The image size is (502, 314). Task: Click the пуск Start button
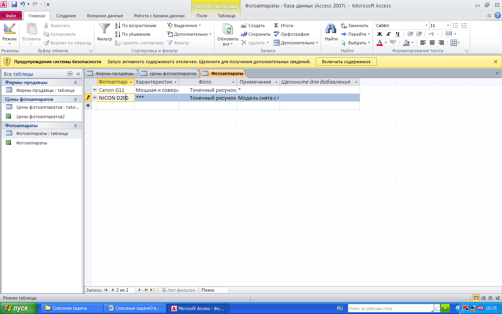tap(18, 308)
